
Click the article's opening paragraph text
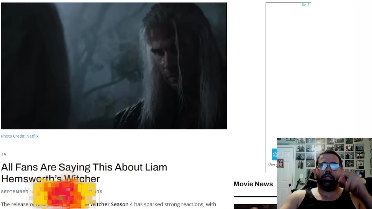[x=108, y=204]
